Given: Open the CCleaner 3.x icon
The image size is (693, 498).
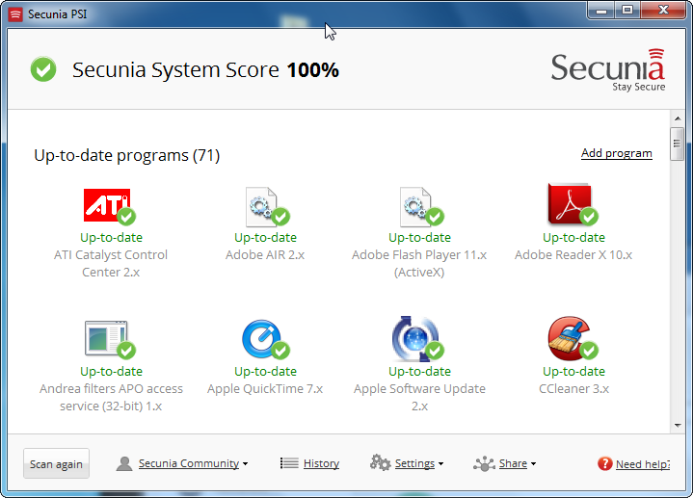Looking at the screenshot, I should [x=573, y=338].
